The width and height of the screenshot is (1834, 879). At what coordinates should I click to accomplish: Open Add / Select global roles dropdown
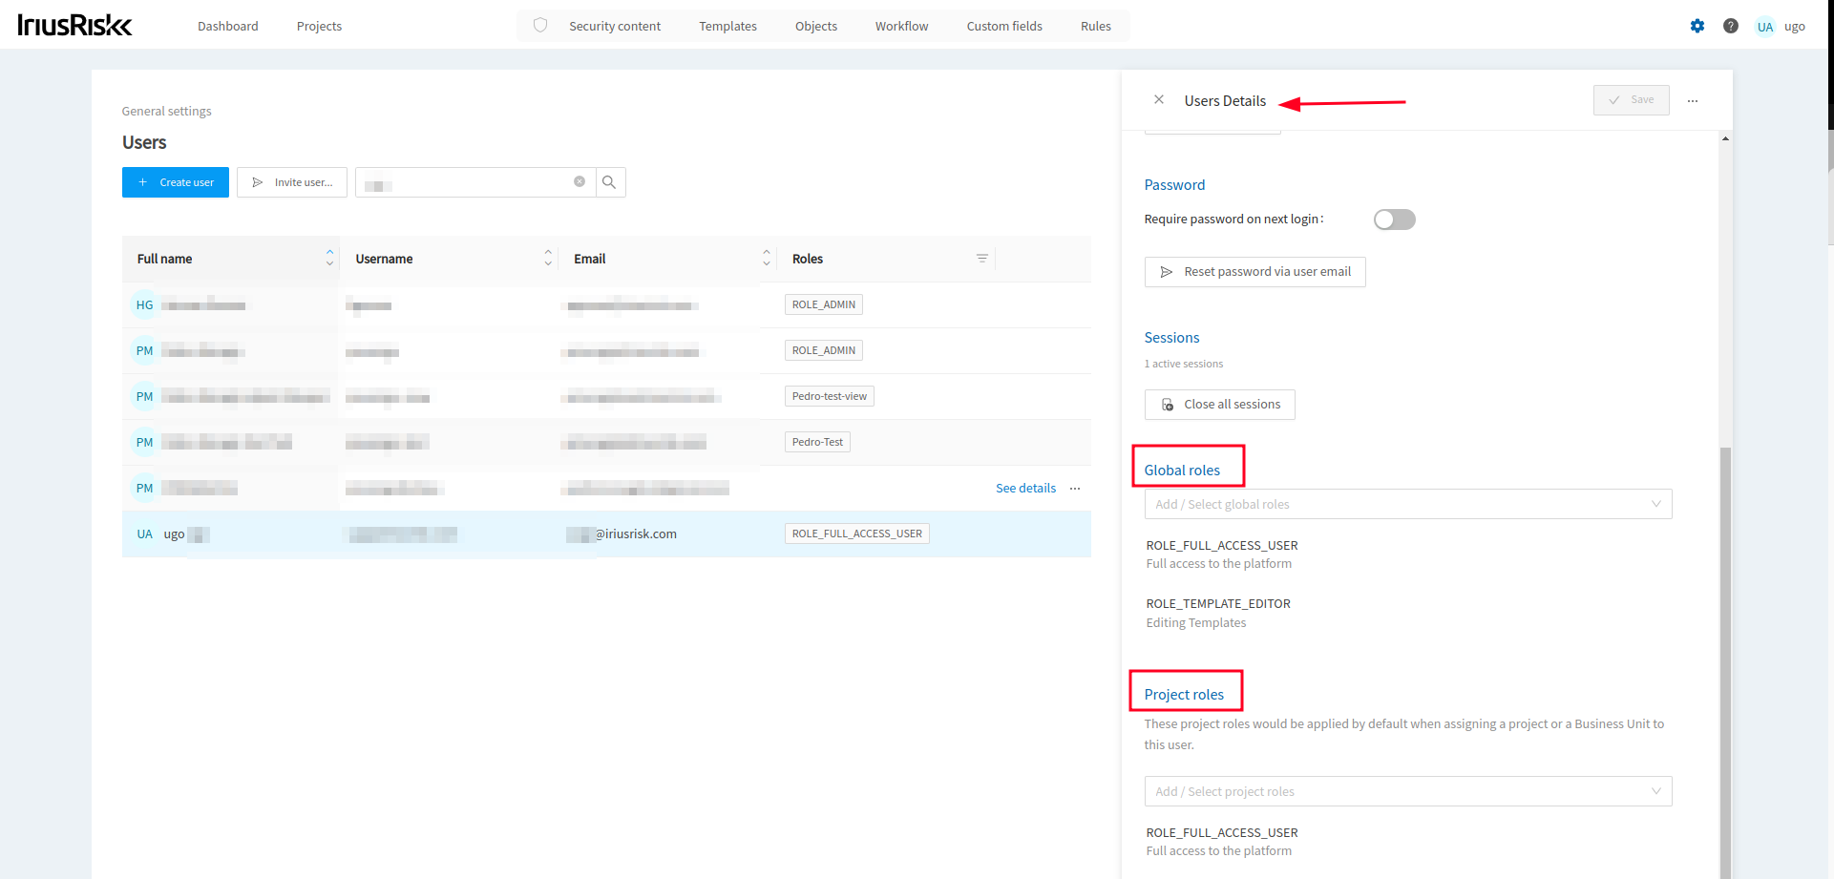(x=1407, y=504)
